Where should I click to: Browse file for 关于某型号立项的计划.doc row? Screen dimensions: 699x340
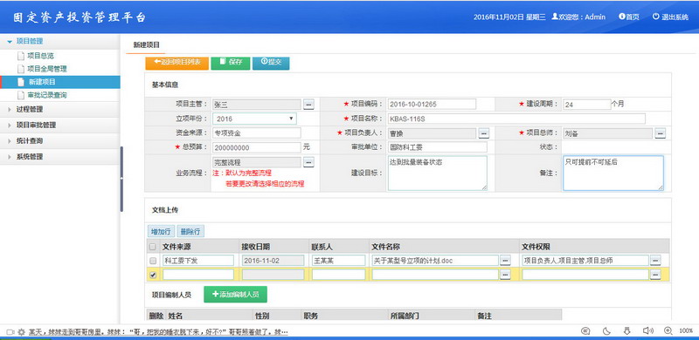coord(505,261)
